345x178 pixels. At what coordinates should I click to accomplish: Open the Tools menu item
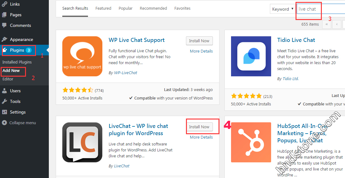[x=15, y=101]
